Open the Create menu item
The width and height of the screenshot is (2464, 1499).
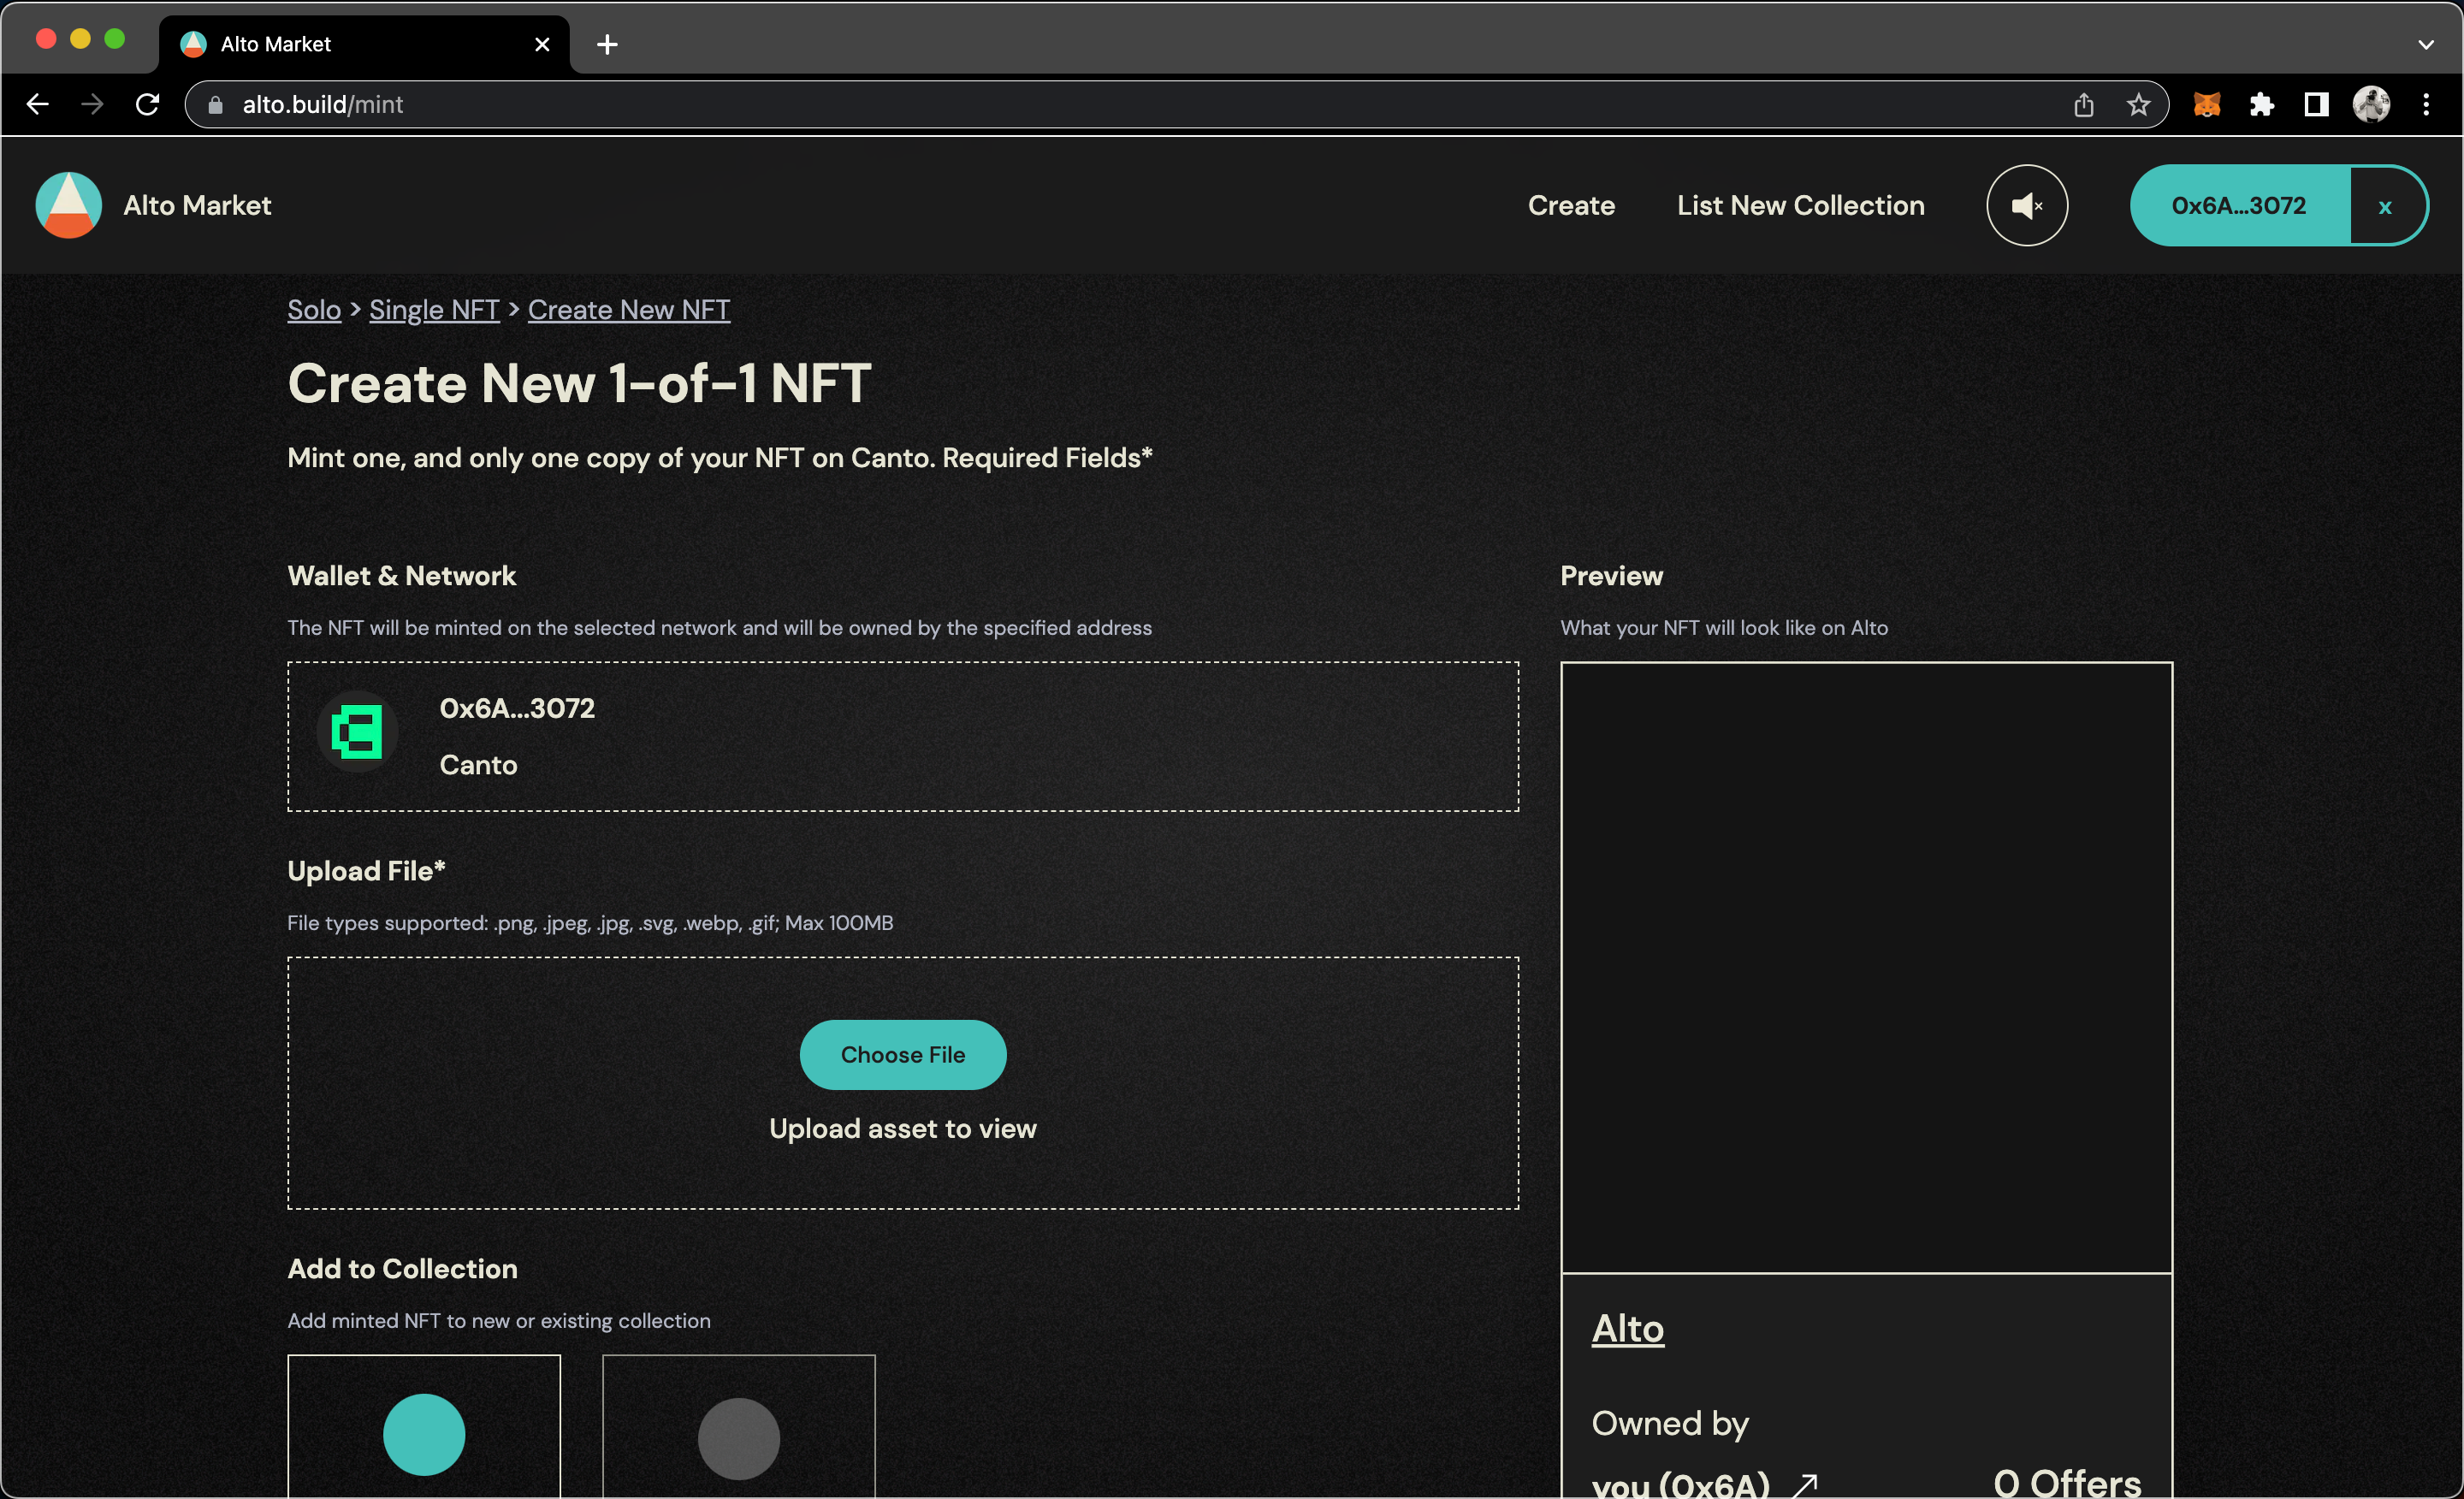(1571, 205)
